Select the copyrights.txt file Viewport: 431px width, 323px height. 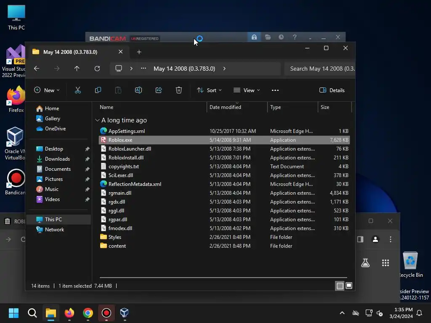pyautogui.click(x=224, y=167)
